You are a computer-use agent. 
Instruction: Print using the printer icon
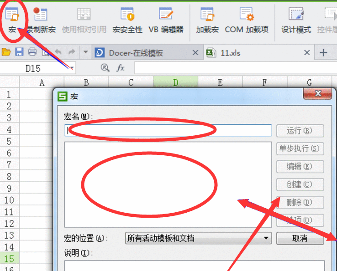coord(32,52)
